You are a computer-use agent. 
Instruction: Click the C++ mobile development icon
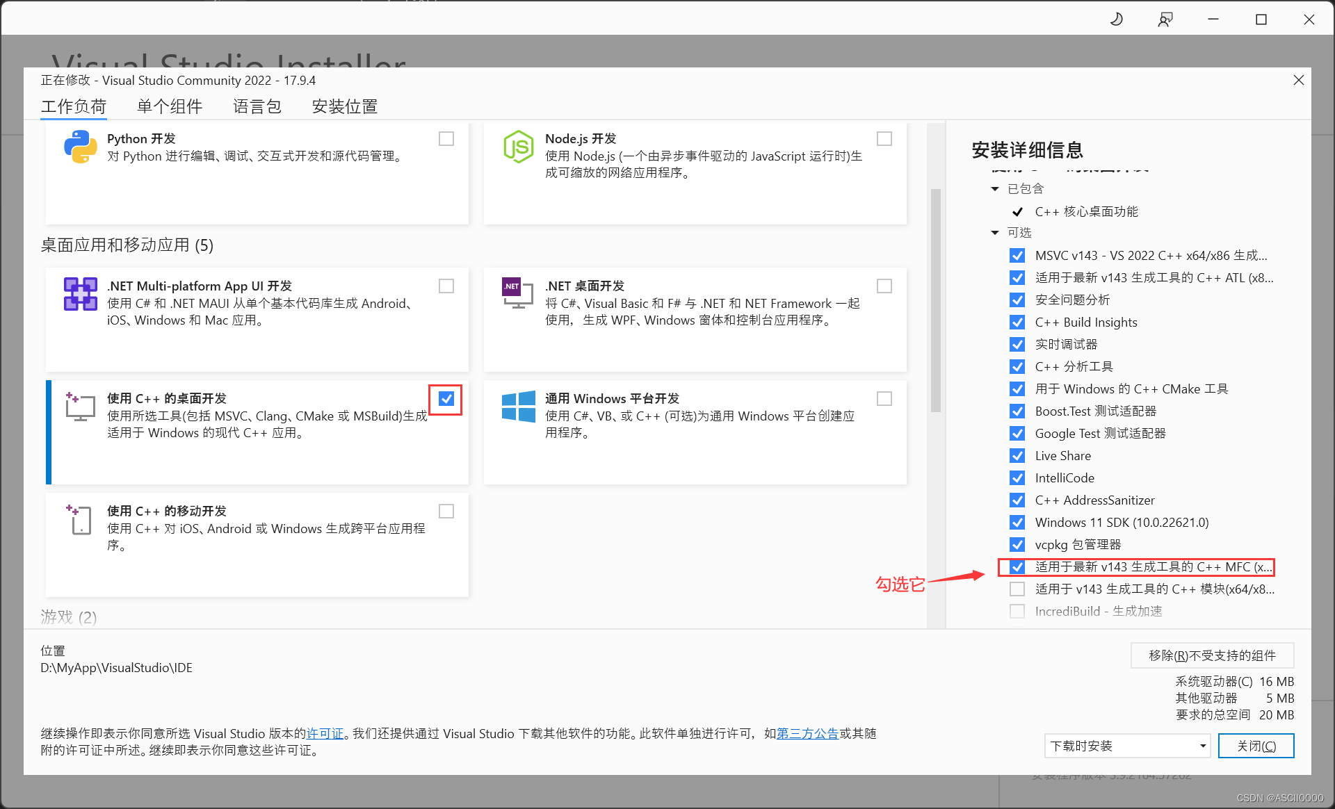[79, 519]
